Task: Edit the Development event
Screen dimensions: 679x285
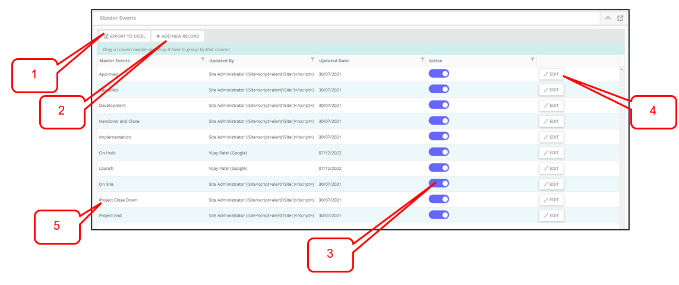Action: pos(551,105)
